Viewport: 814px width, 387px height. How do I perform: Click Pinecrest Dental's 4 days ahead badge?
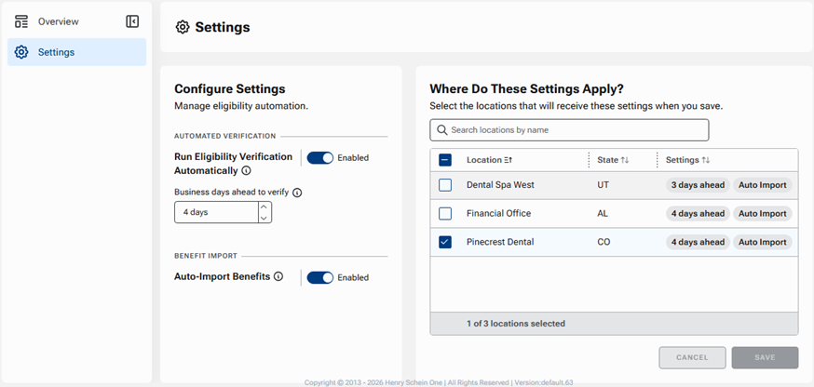pos(698,242)
